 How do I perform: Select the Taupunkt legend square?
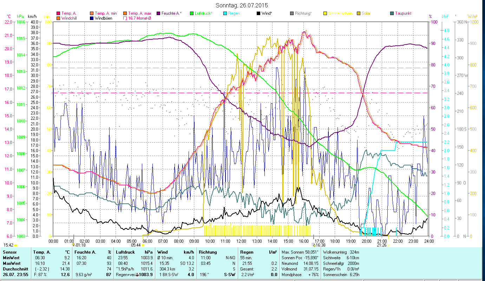coord(392,13)
